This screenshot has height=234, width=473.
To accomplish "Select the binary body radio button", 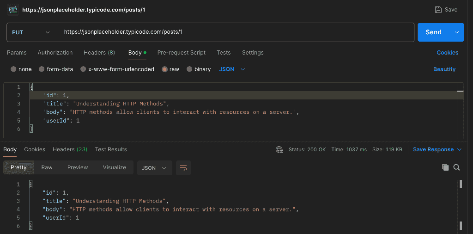I will click(189, 69).
